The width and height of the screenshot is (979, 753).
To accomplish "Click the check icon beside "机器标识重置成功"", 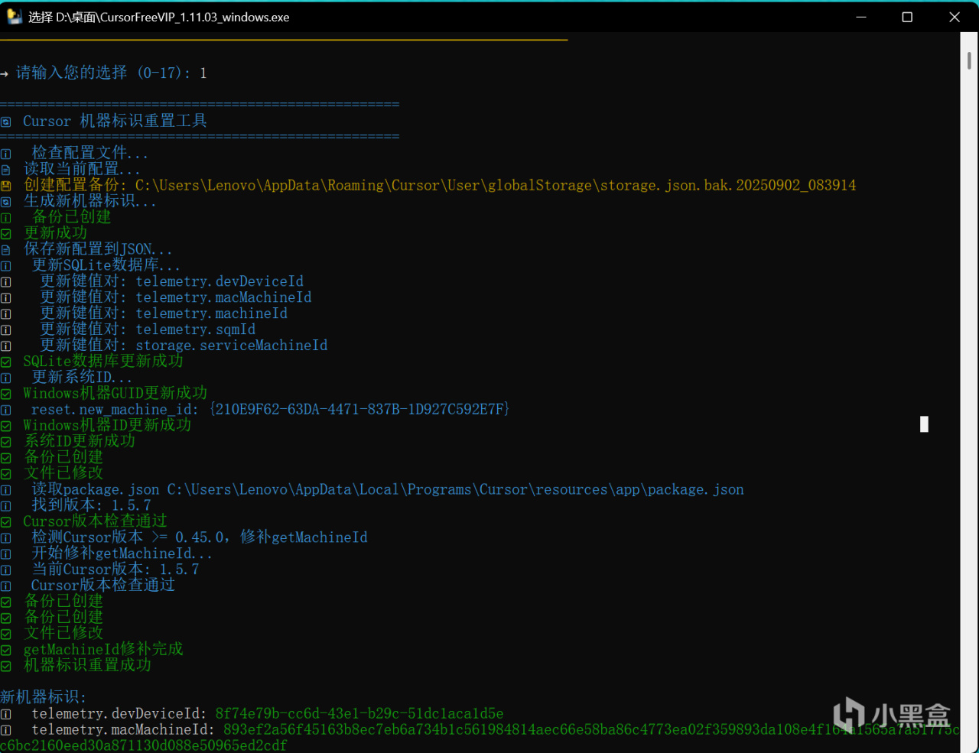I will click(x=6, y=666).
